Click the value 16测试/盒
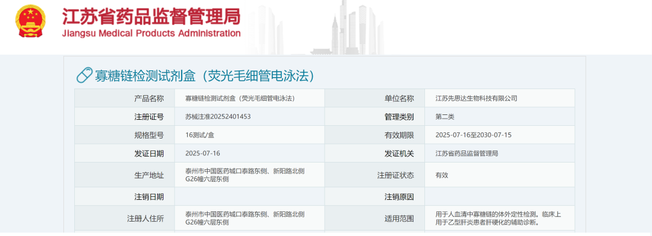This screenshot has height=236, width=652. click(200, 135)
